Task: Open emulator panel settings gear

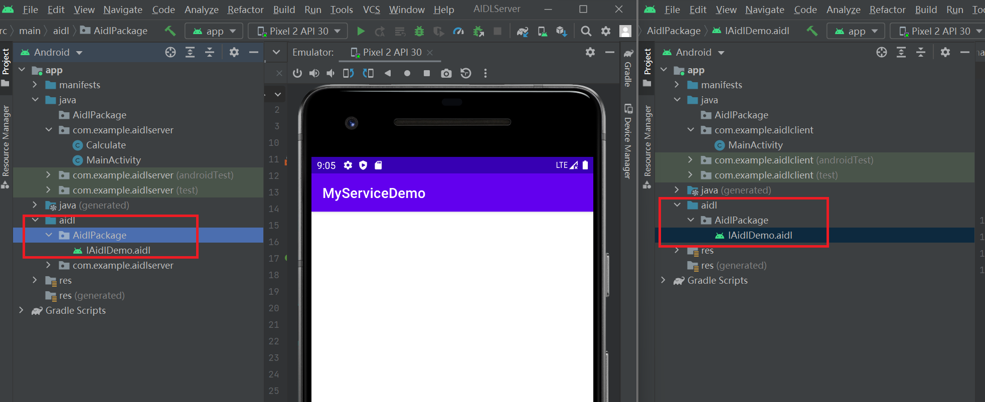Action: coord(590,52)
